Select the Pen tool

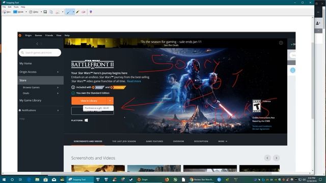(68, 12)
